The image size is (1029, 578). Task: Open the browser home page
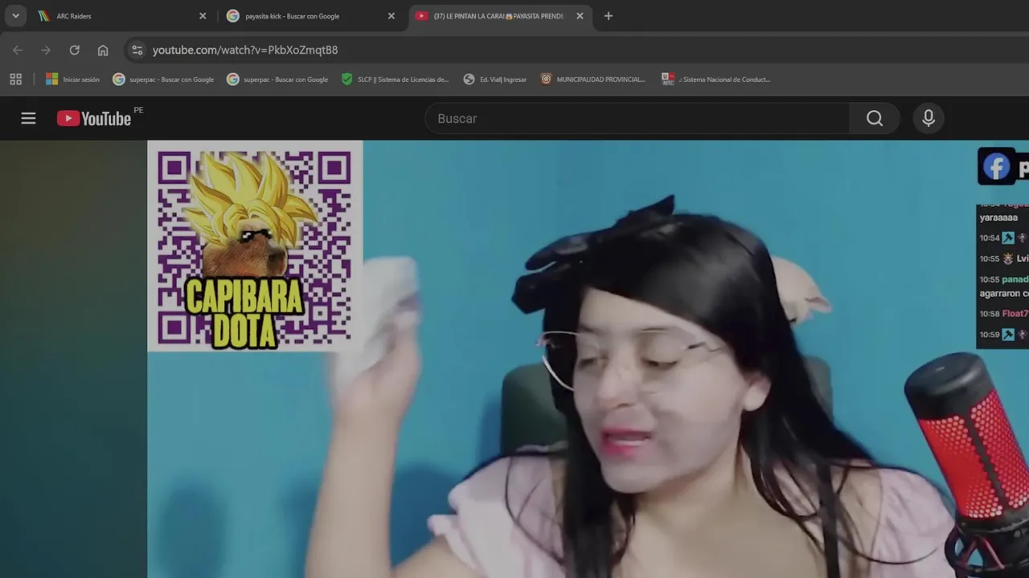[x=103, y=50]
